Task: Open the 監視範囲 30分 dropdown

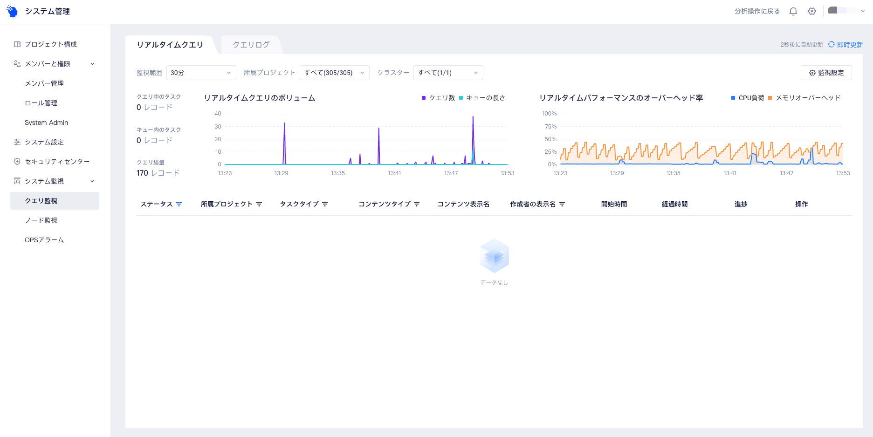Action: (201, 73)
